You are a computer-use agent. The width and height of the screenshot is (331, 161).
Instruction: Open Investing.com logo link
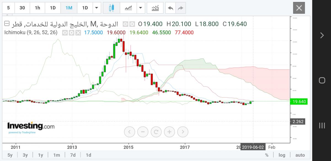(x=31, y=126)
